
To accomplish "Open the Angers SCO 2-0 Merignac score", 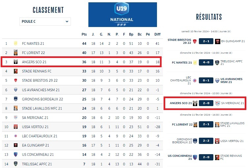I will click(206, 103).
